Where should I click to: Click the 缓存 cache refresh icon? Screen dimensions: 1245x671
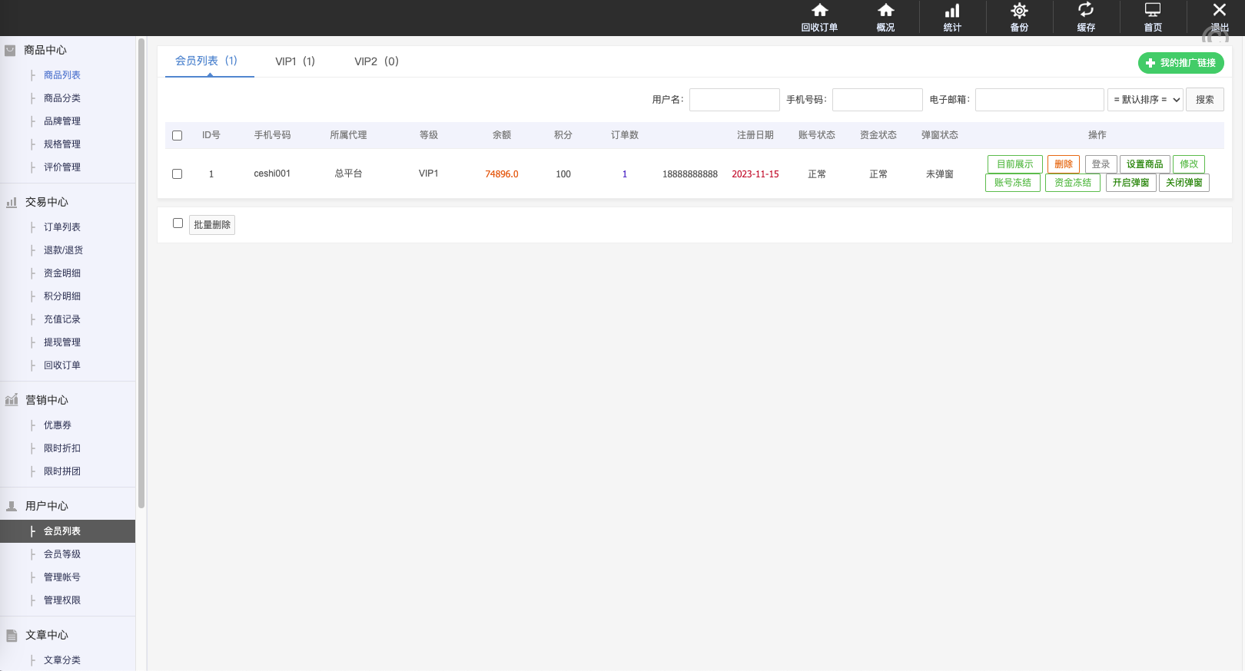click(1086, 11)
